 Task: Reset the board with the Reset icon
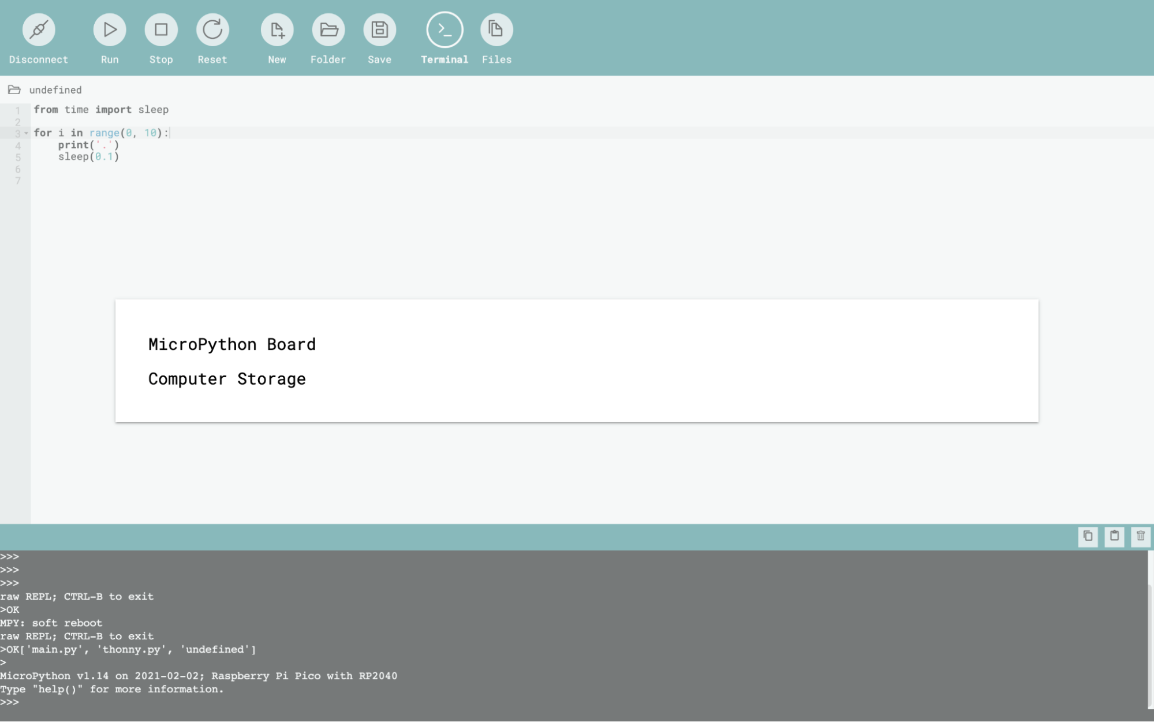pos(212,29)
